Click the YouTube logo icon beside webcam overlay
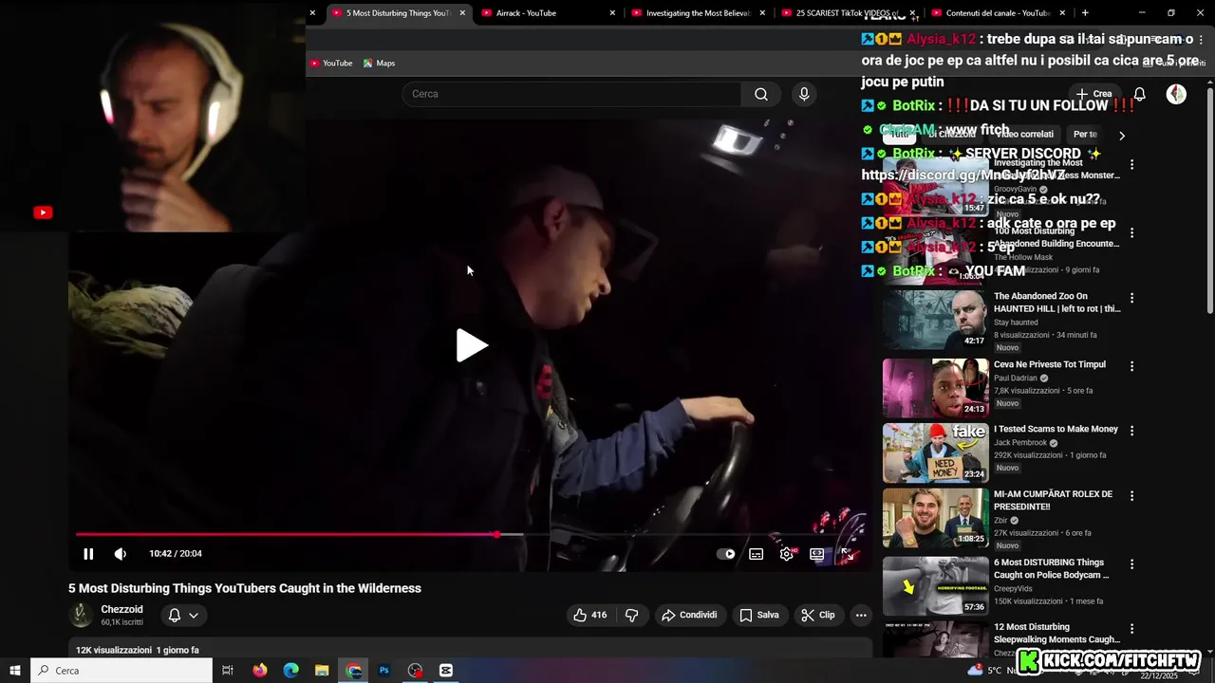 [43, 212]
